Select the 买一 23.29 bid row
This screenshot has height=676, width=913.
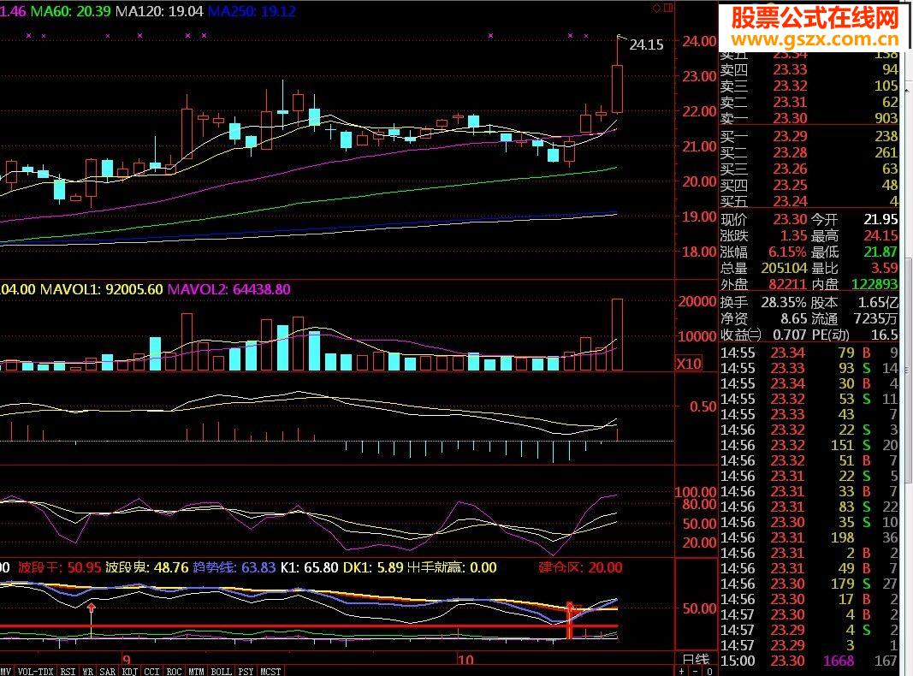[x=809, y=136]
